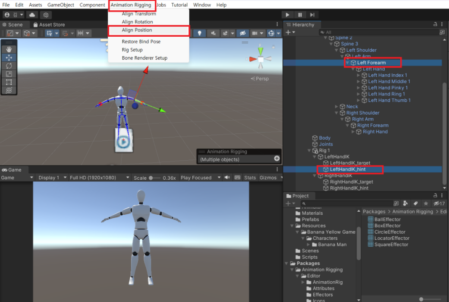Image resolution: width=449 pixels, height=302 pixels.
Task: Open the cloud services icon
Action: 32,15
